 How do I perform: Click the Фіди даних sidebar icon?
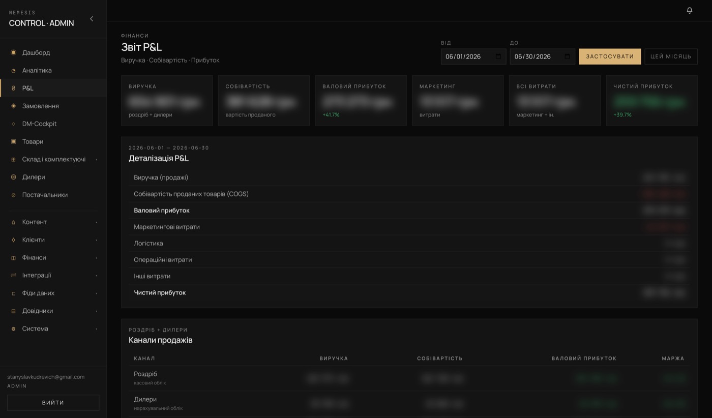pos(14,293)
